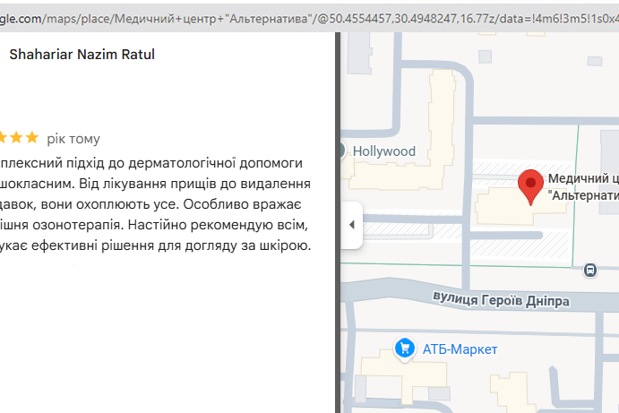
Task: Click the review's "рік тому" timestamp
Action: 73,139
